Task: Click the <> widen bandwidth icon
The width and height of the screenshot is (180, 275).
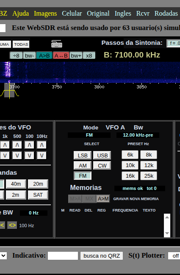Action: click(12, 225)
